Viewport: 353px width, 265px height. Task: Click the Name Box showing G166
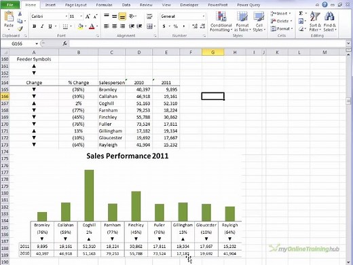coord(20,43)
